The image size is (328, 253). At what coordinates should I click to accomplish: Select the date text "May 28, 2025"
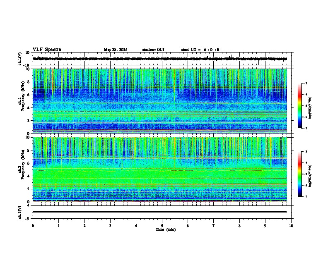tap(116, 50)
